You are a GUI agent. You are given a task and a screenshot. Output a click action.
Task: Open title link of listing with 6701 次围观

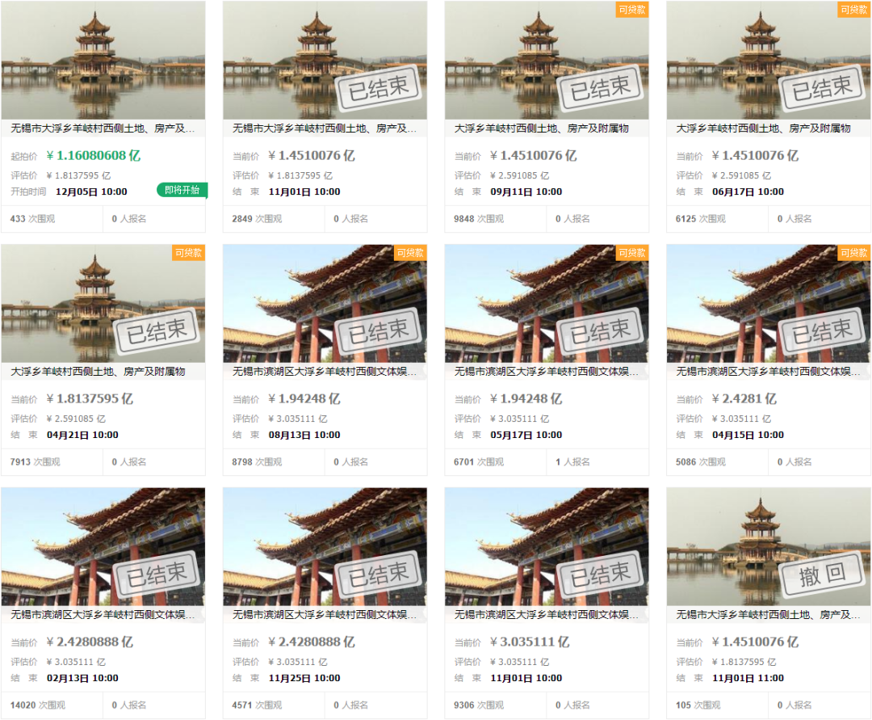point(547,372)
